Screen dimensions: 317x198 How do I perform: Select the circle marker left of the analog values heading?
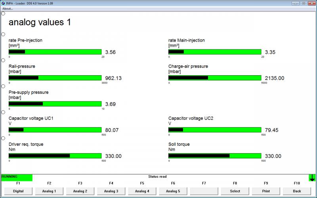point(3,13)
